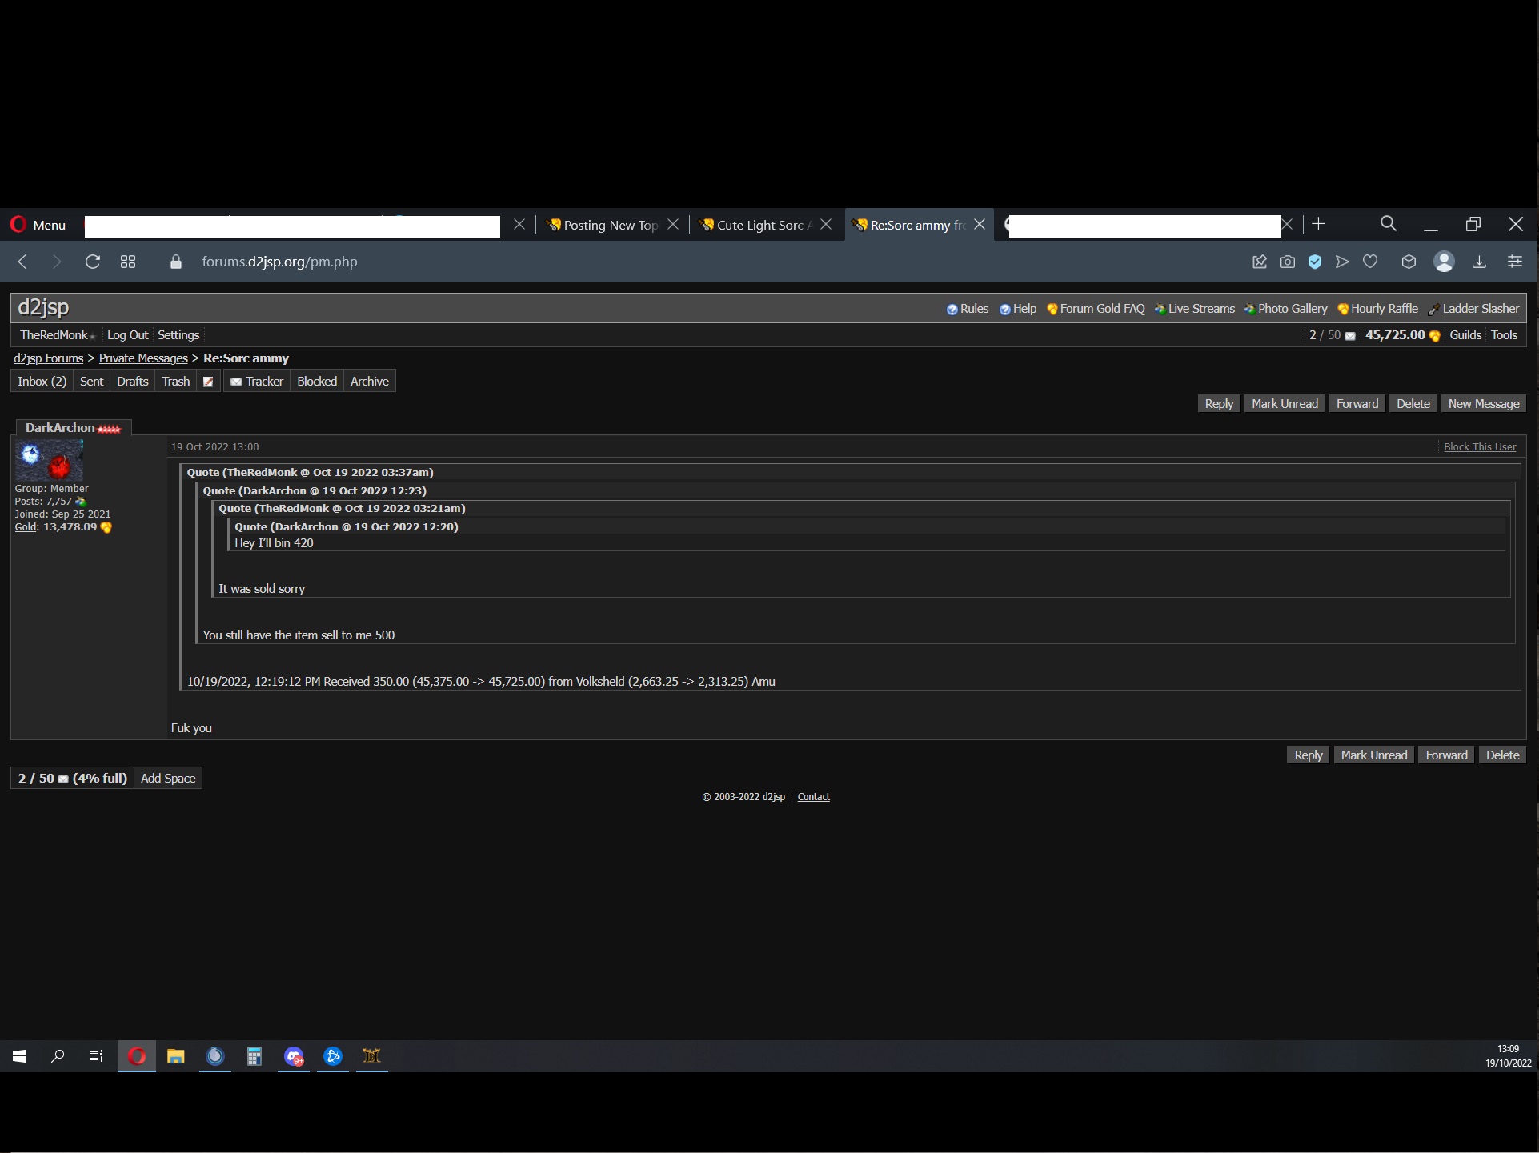Screen dimensions: 1539x1153
Task: Open the browser profile avatar icon
Action: [1445, 262]
